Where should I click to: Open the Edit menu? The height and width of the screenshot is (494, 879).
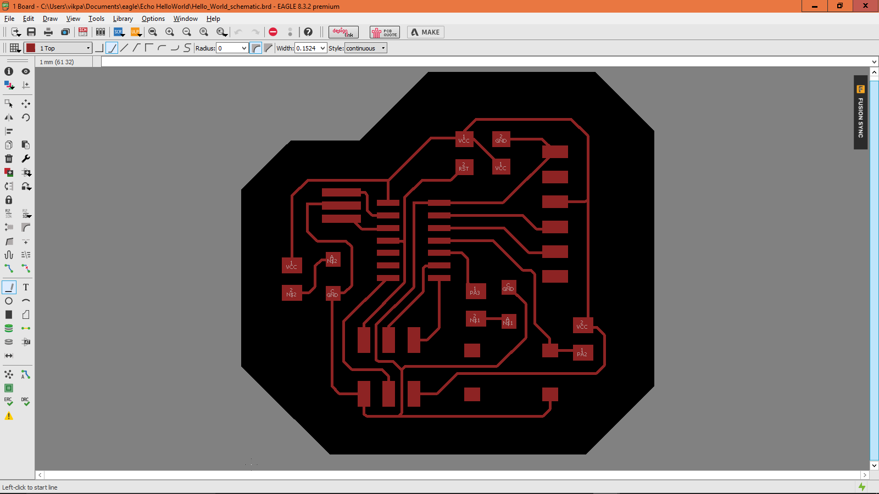tap(29, 19)
